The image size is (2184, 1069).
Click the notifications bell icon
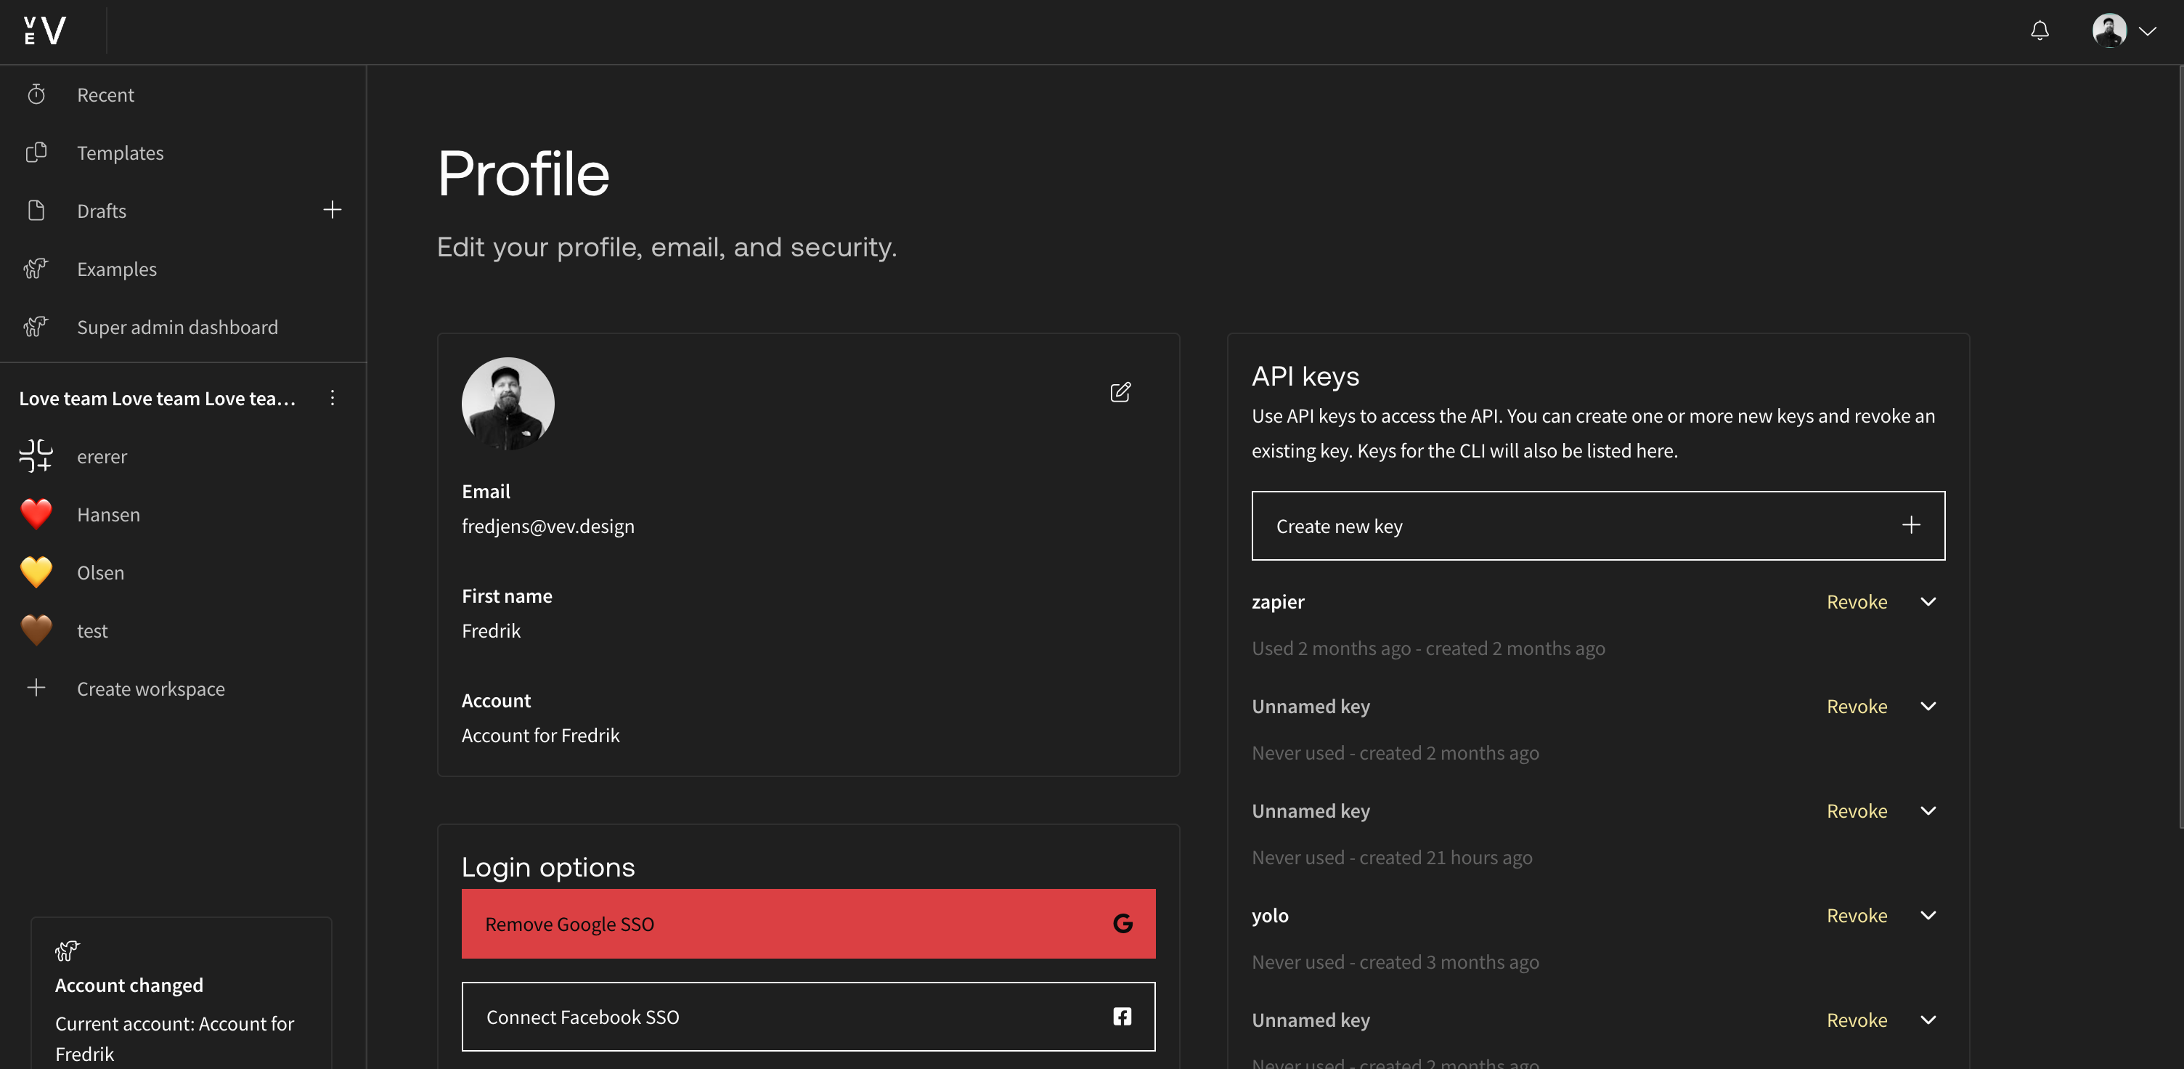(2039, 31)
